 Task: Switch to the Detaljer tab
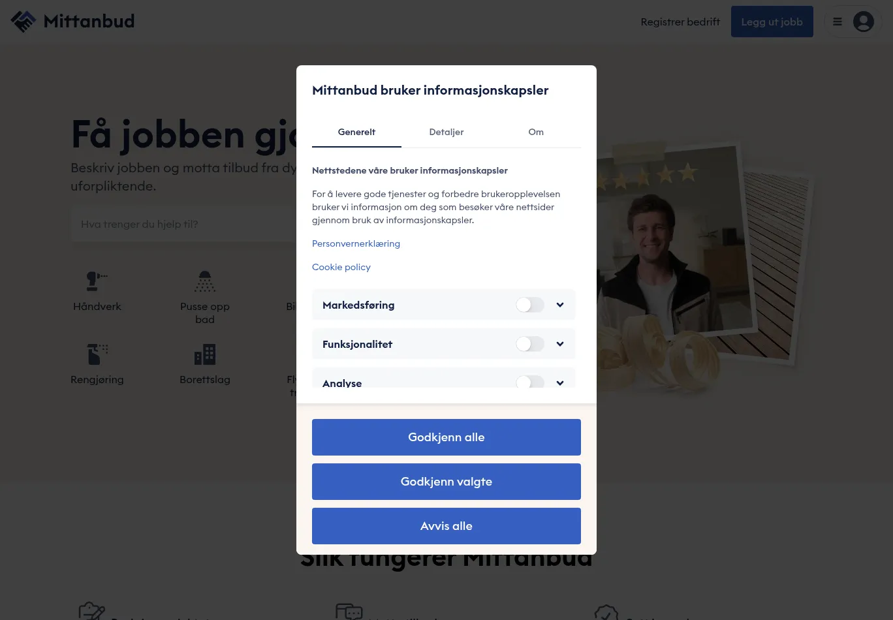446,132
